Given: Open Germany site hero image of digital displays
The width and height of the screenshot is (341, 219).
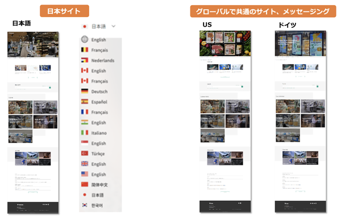Looking at the screenshot, I should (300, 44).
